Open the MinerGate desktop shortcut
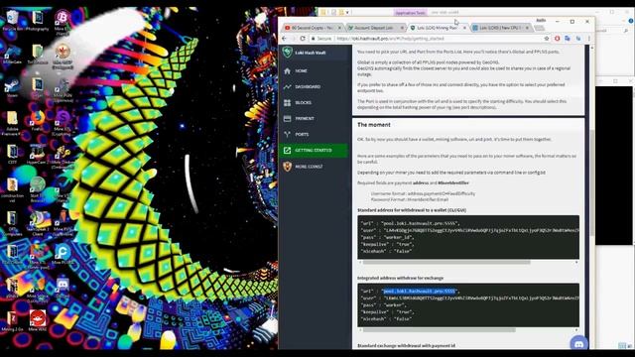This screenshot has height=357, width=635. [x=12, y=54]
